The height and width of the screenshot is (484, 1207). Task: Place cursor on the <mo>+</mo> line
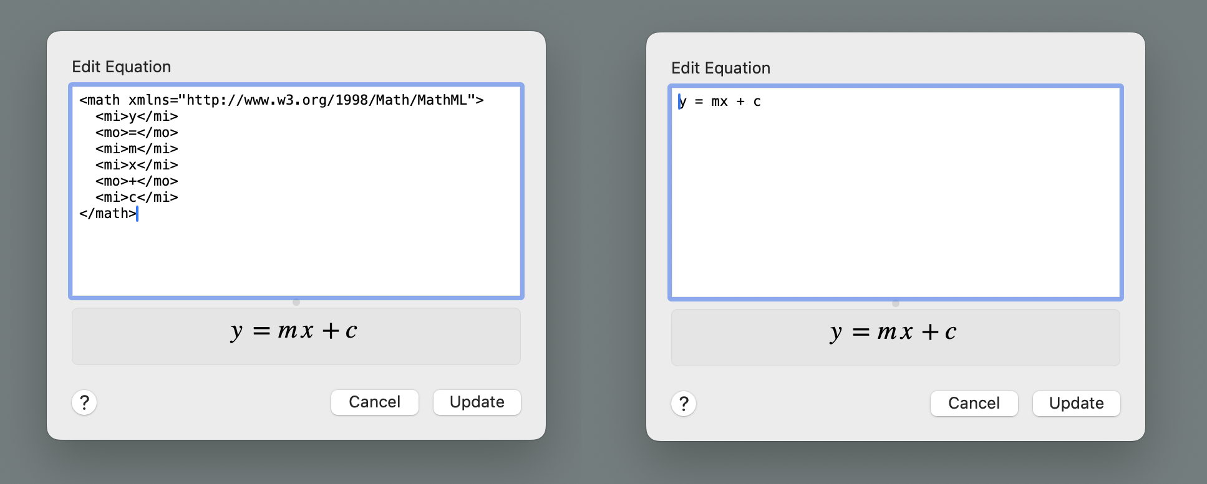point(137,181)
